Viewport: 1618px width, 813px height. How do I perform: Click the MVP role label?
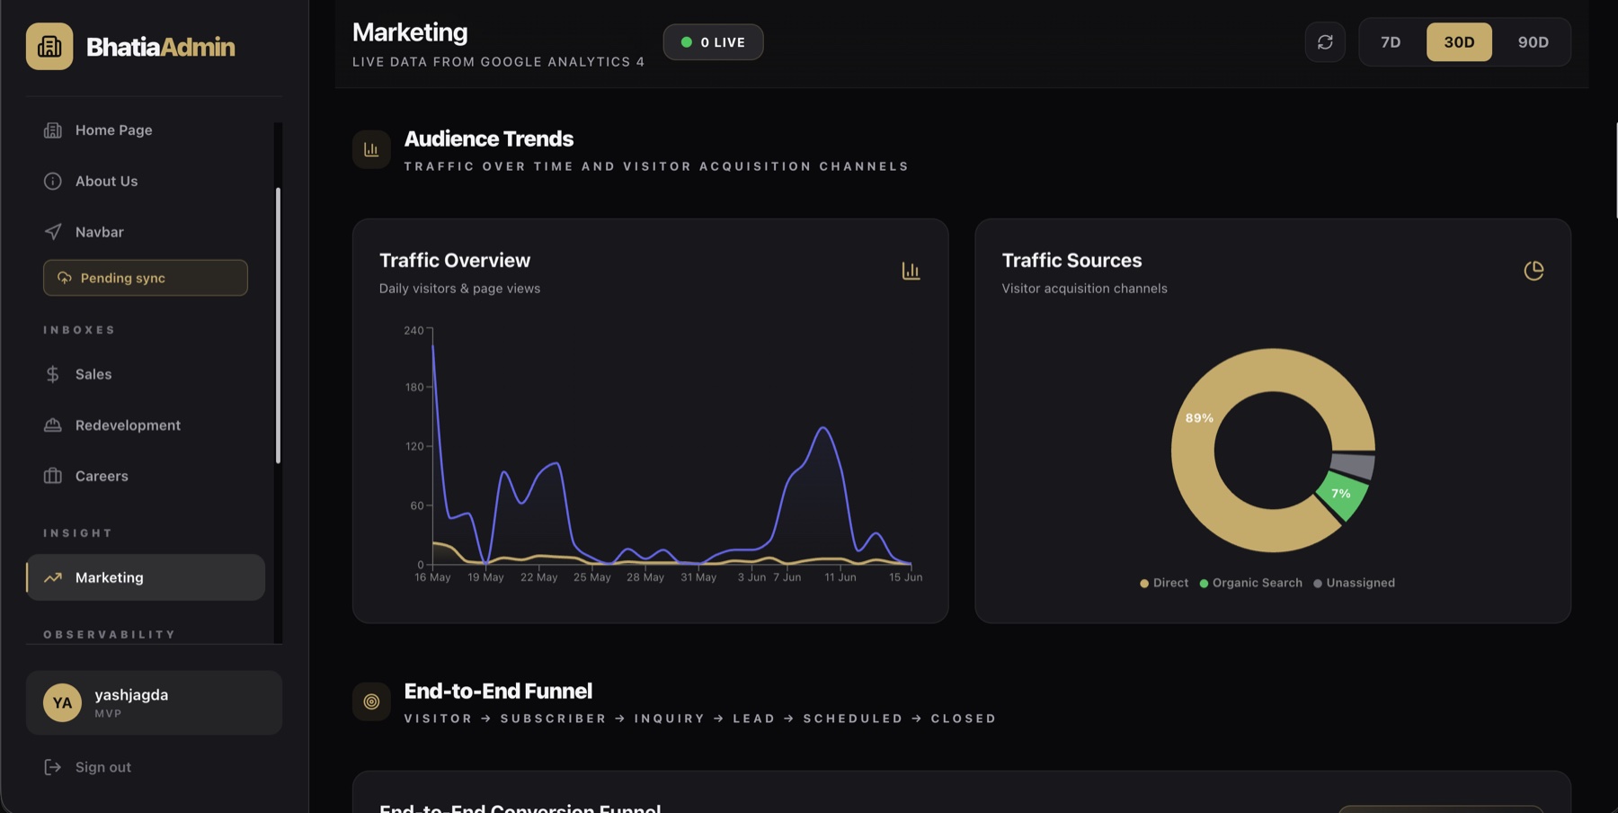(x=108, y=714)
